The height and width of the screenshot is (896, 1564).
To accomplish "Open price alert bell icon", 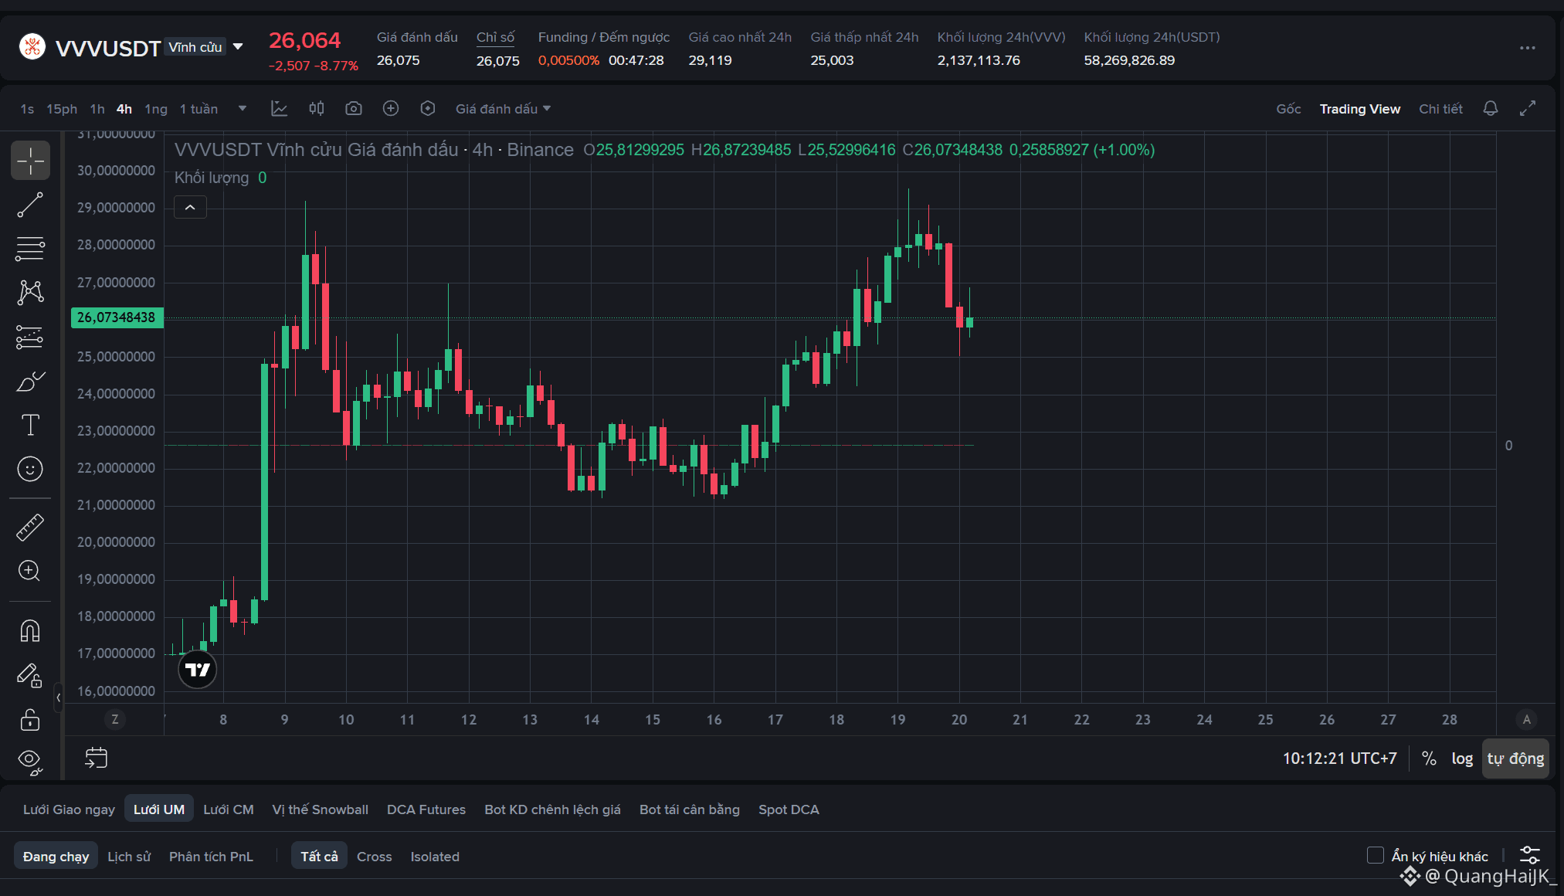I will click(1491, 109).
